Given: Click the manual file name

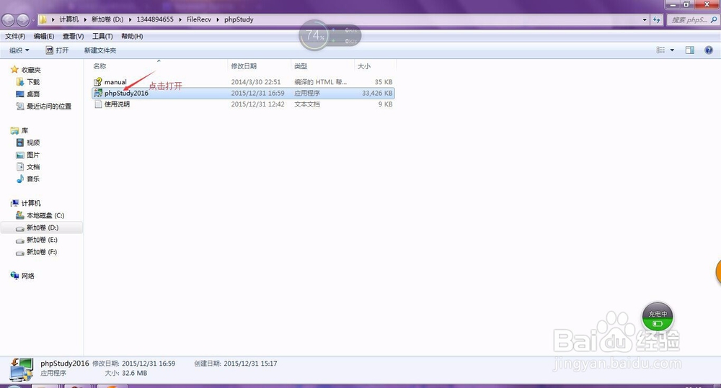Looking at the screenshot, I should [115, 82].
